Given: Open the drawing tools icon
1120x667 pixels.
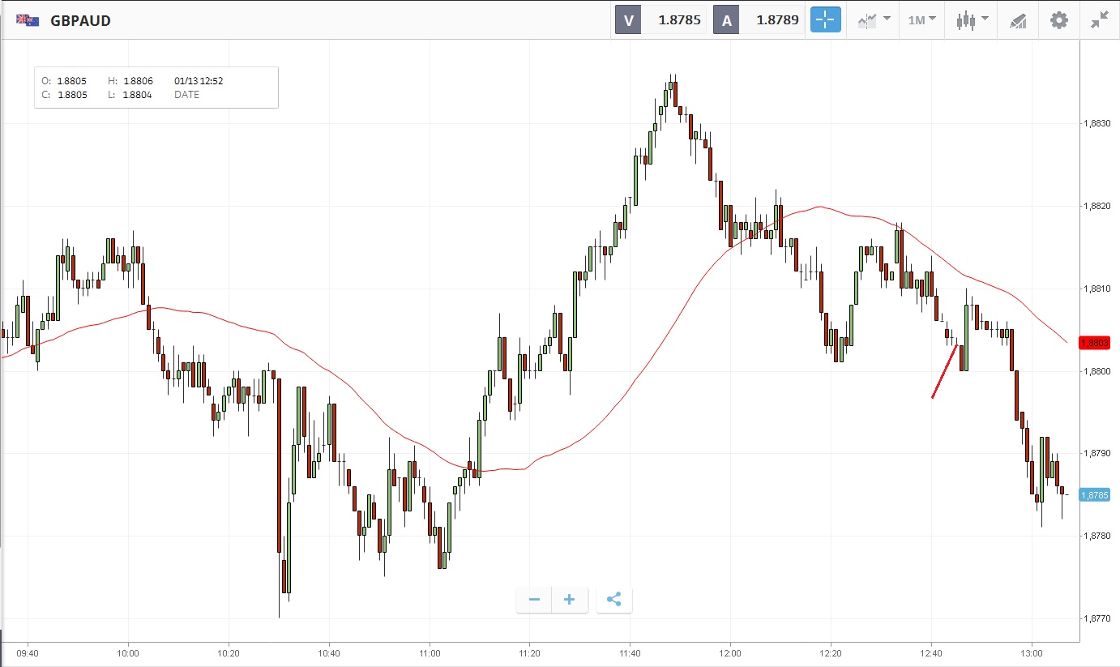Looking at the screenshot, I should click(x=1018, y=20).
